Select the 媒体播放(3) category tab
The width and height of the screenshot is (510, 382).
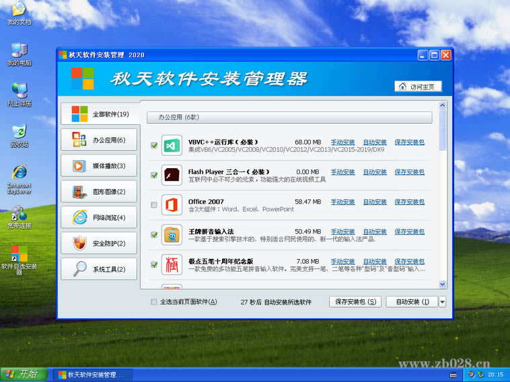[x=99, y=166]
